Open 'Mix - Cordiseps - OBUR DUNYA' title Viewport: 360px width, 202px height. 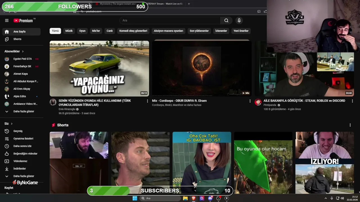[x=179, y=101]
